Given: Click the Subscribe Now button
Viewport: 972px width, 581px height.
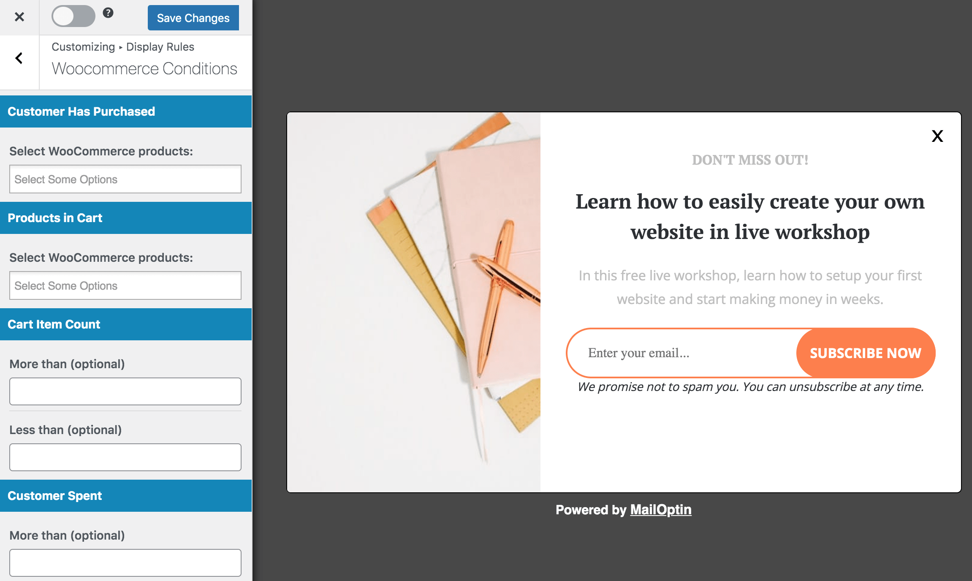Looking at the screenshot, I should coord(866,352).
